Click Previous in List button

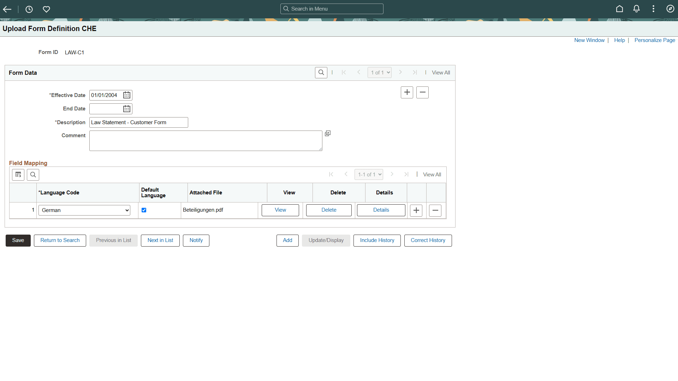click(113, 241)
